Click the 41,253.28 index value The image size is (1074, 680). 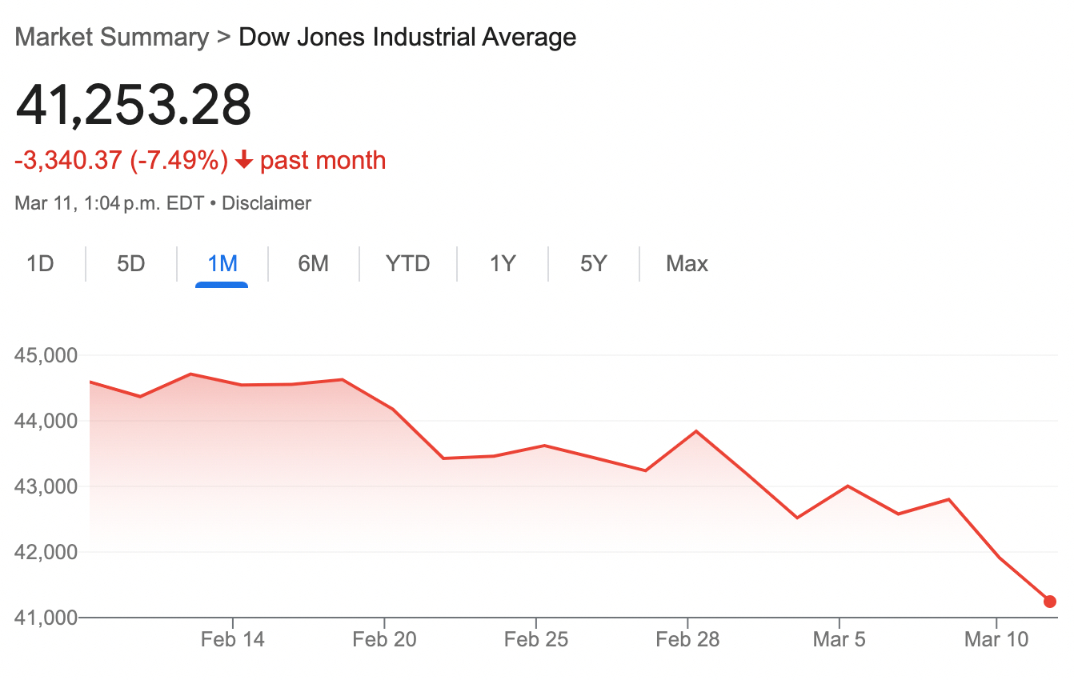tap(134, 105)
